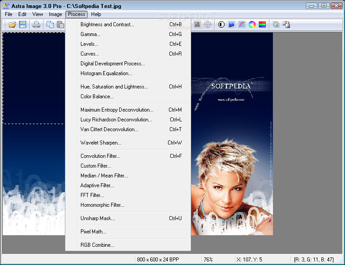Minimize the Astra Image window
This screenshot has width=345, height=265.
pos(311,6)
